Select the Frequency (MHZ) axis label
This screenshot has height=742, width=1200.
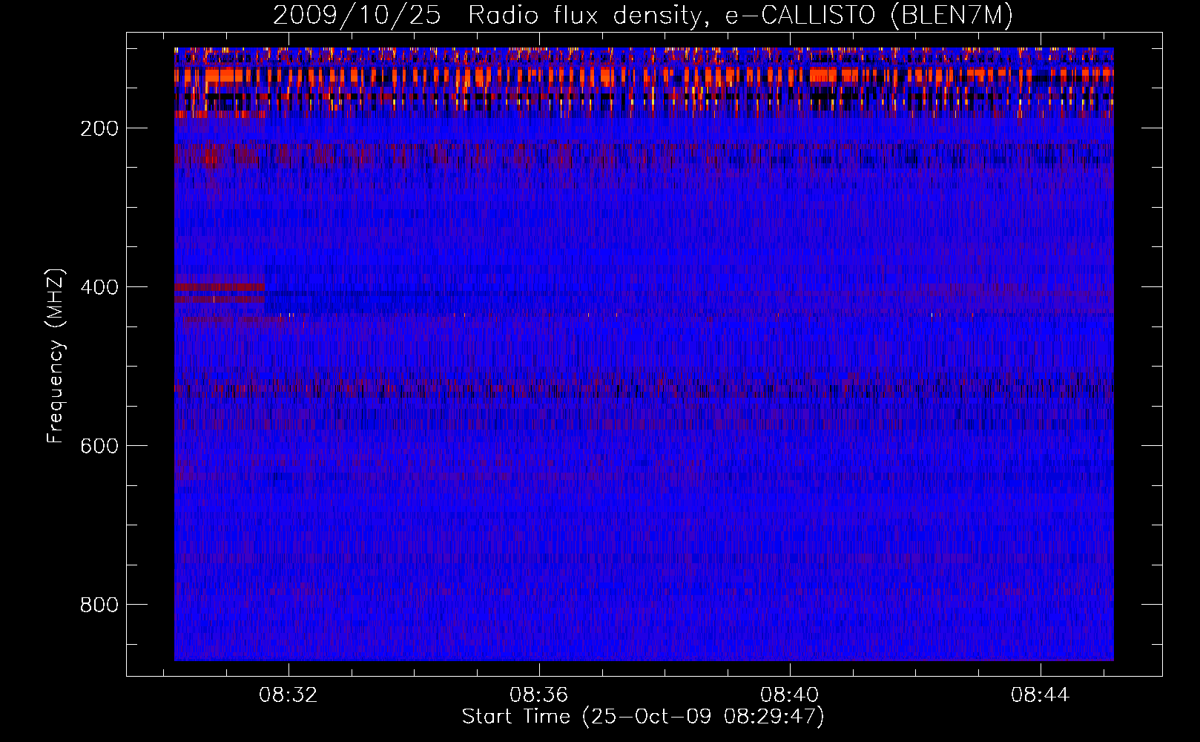[56, 355]
